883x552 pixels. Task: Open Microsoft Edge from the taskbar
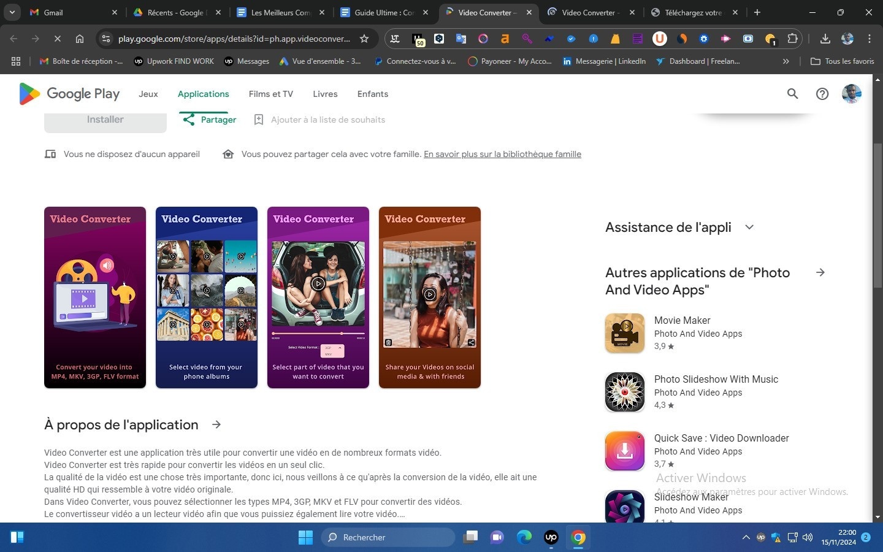[524, 537]
